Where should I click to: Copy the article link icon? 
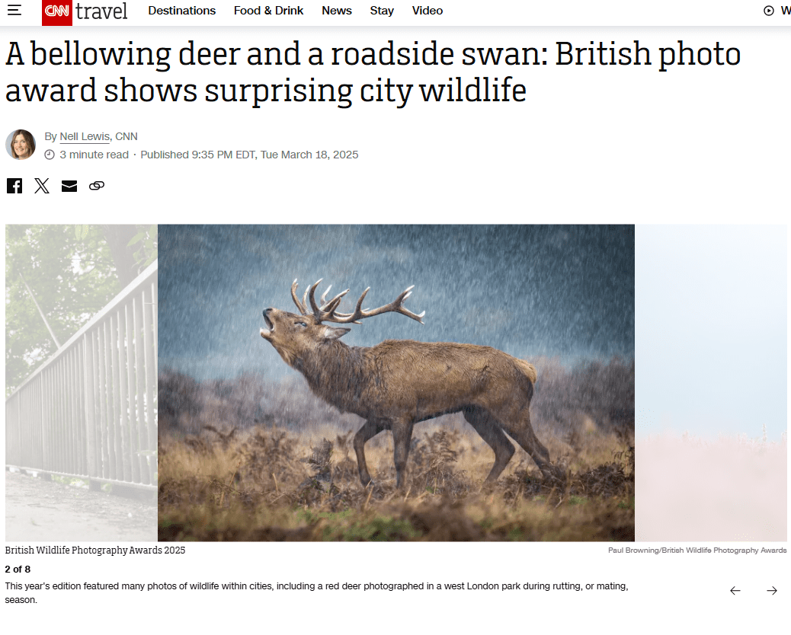97,186
